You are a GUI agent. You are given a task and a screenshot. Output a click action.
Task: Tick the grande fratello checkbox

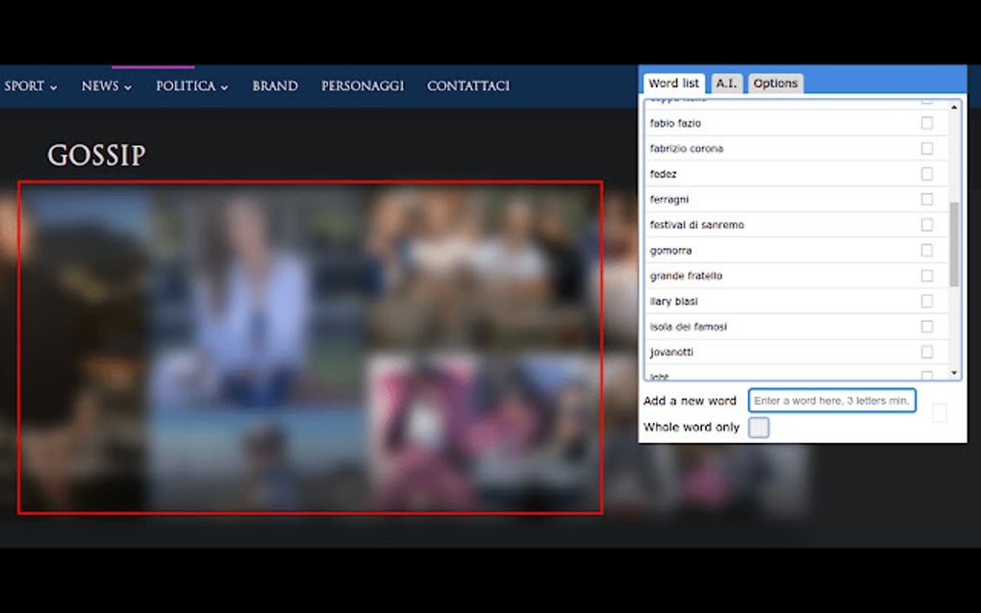coord(926,276)
